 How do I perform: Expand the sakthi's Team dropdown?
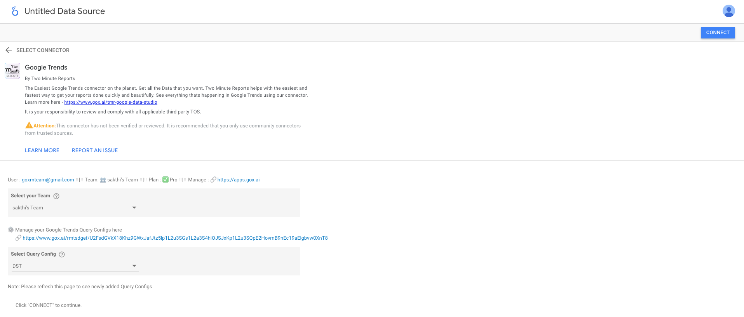pos(75,208)
